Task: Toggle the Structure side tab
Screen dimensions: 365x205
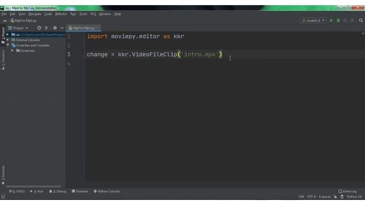Action: tap(3, 60)
